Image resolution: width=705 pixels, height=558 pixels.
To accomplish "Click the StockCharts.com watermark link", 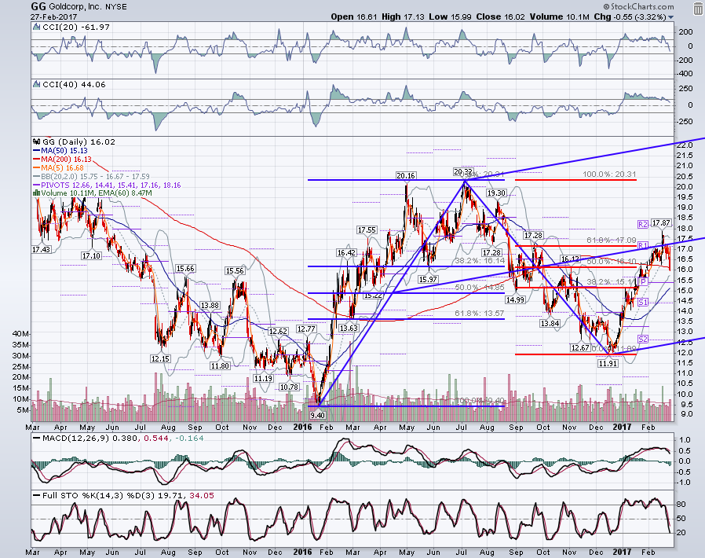I will click(638, 6).
